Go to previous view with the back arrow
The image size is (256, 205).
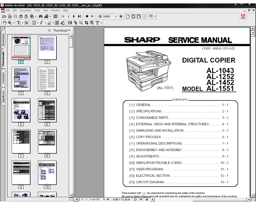[87, 16]
